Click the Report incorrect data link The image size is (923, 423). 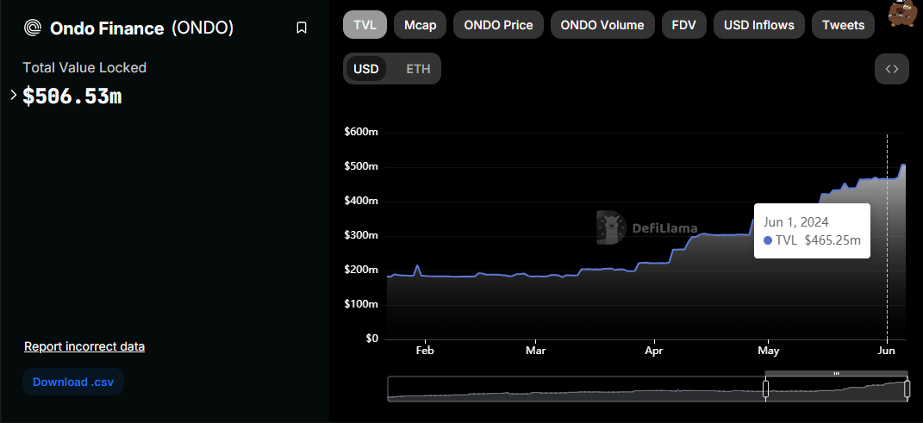(84, 346)
